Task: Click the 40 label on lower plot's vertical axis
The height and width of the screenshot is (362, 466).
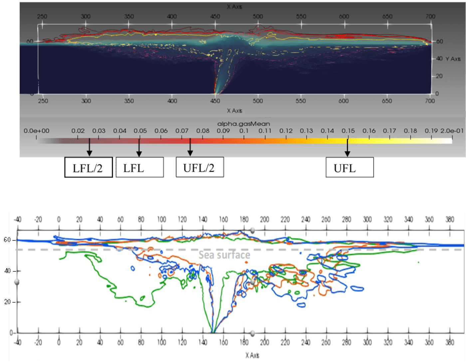Action: (7, 271)
